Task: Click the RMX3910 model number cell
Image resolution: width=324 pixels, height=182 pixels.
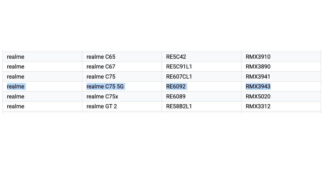Action: click(258, 57)
